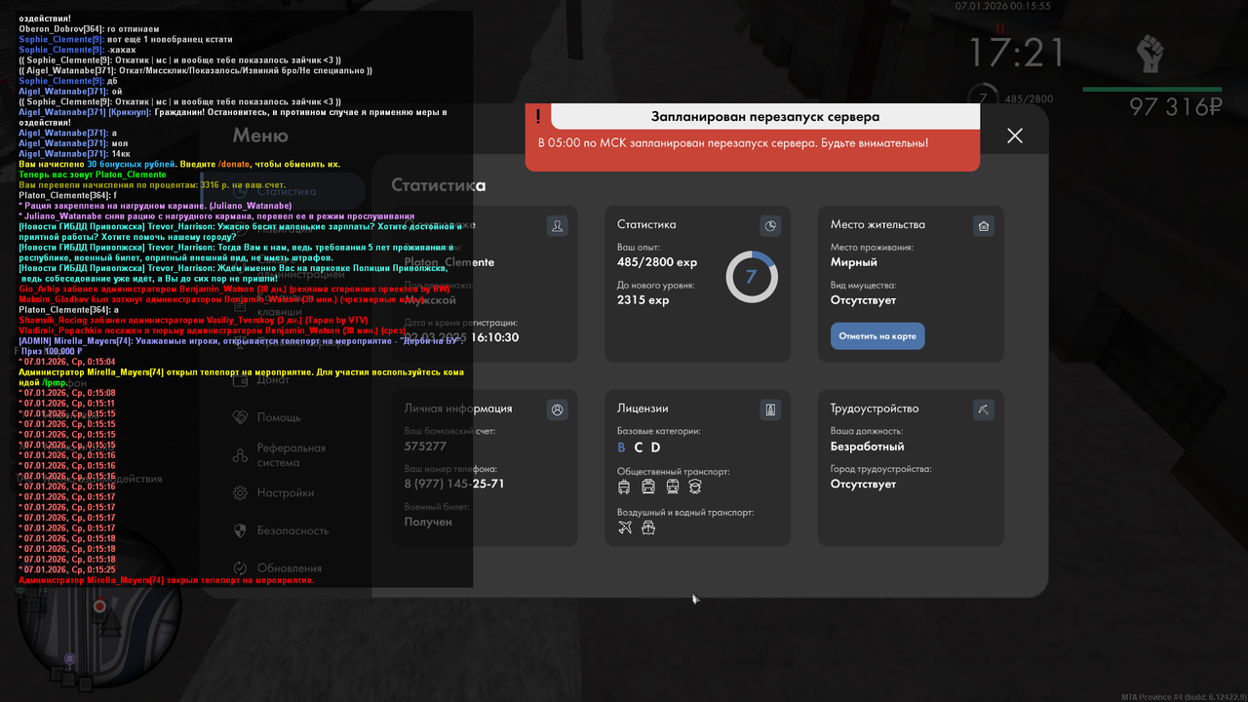Click the red exclamation mark in restart notice

pyautogui.click(x=537, y=117)
